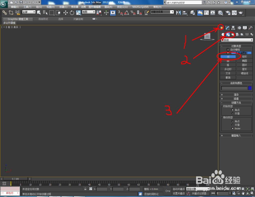Viewport: 255px width, 197px height.
Task: Open the 工具(T) menu
Action: [x=27, y=7]
